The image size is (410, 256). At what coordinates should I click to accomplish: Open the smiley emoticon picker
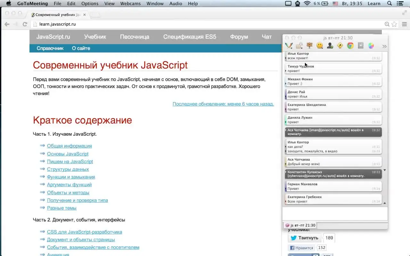pos(320,46)
